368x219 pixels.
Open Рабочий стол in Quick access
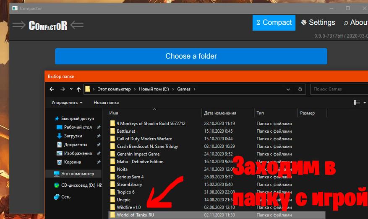pos(78,127)
